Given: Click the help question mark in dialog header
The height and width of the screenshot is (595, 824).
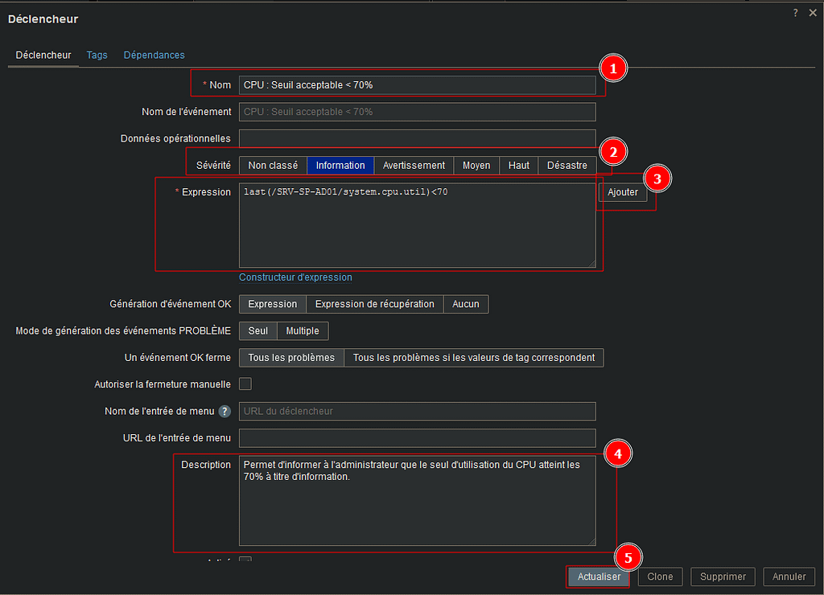Looking at the screenshot, I should pos(795,13).
